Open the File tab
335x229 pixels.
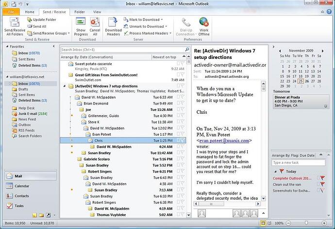[11, 12]
